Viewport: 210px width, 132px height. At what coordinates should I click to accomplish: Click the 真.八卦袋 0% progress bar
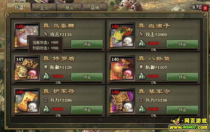click(x=154, y=83)
